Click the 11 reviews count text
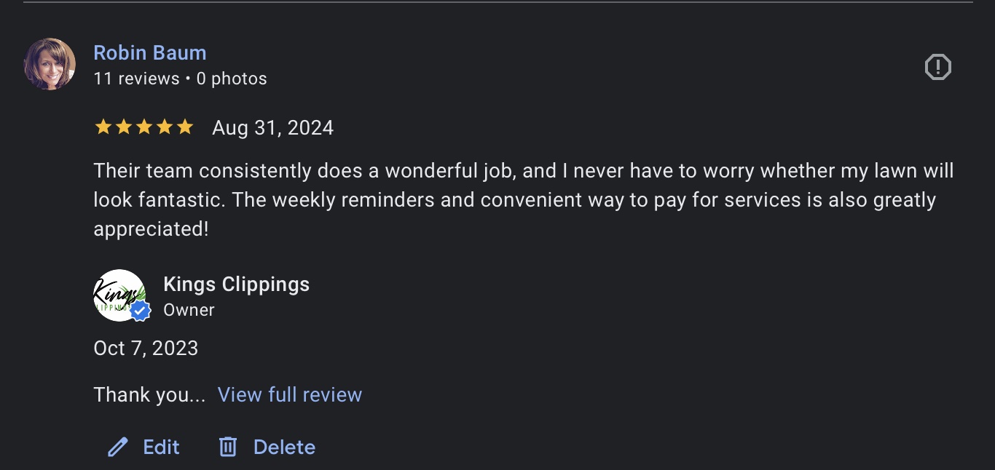The width and height of the screenshot is (995, 470). [136, 79]
